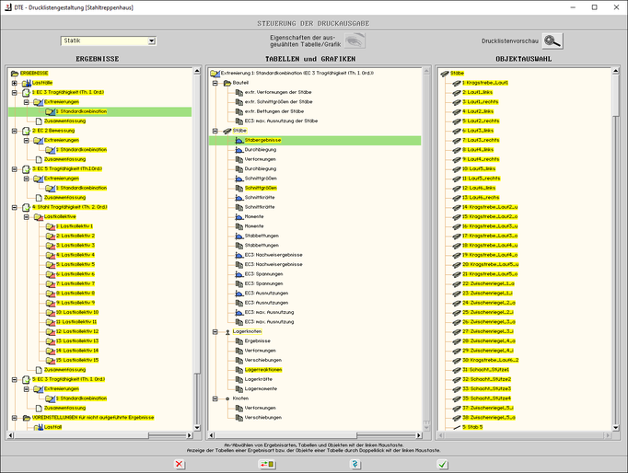Screen dimensions: 628x473
Task: Click the red X cancel button
Action: (x=179, y=464)
